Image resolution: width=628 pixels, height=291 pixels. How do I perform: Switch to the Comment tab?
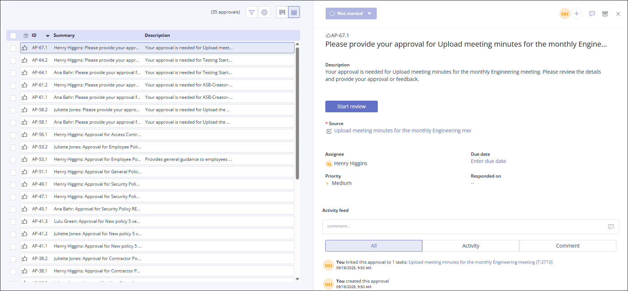[x=567, y=246]
